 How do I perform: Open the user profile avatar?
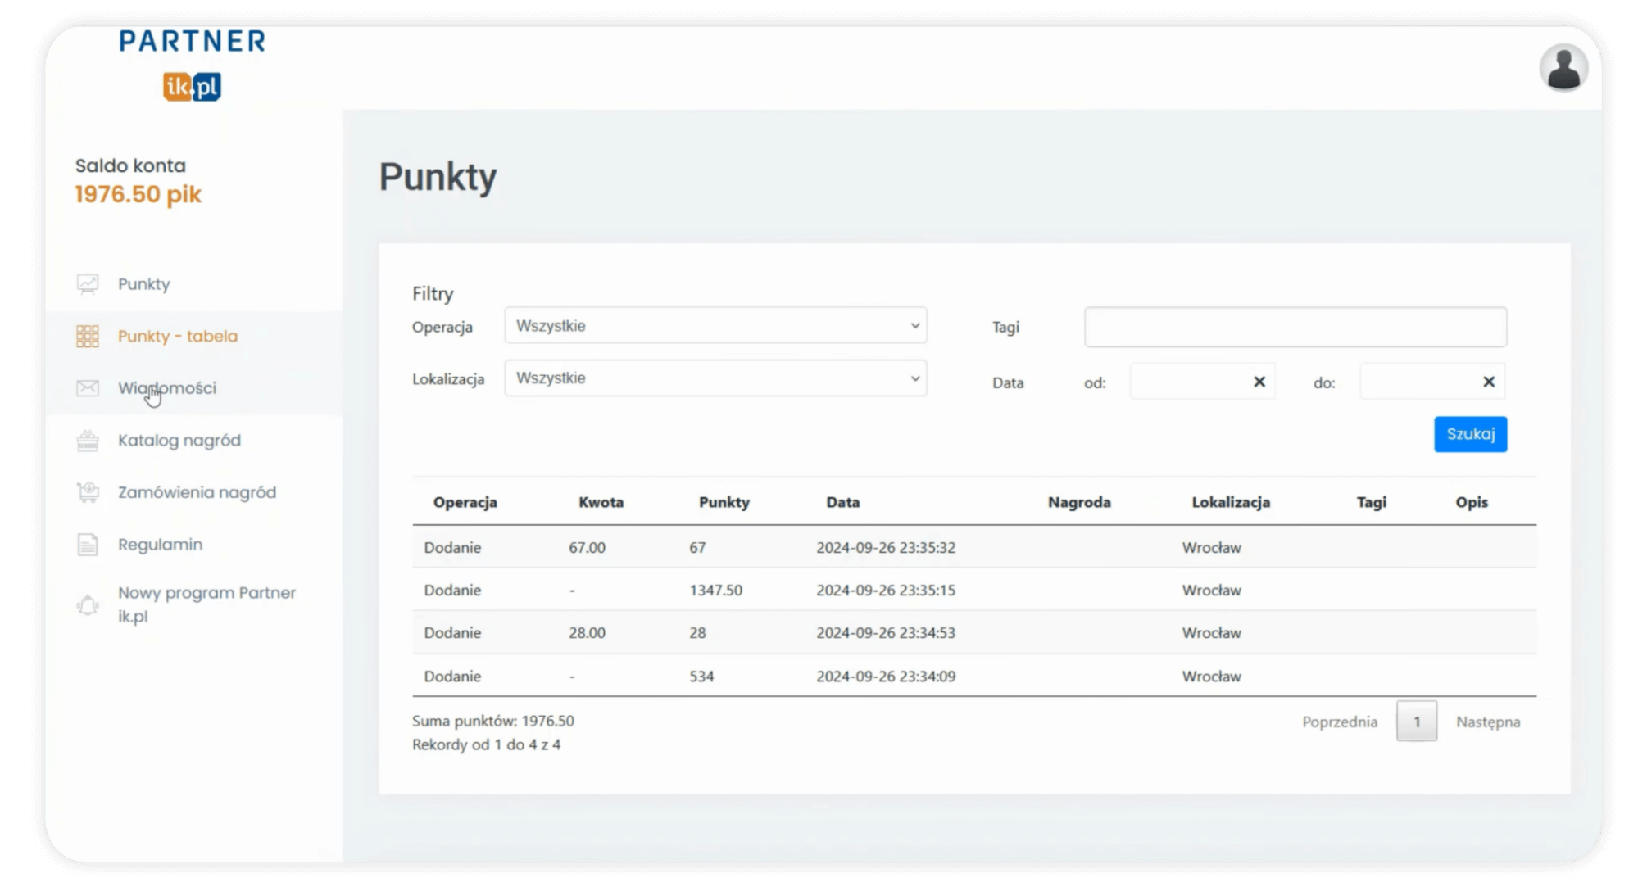[x=1563, y=68]
